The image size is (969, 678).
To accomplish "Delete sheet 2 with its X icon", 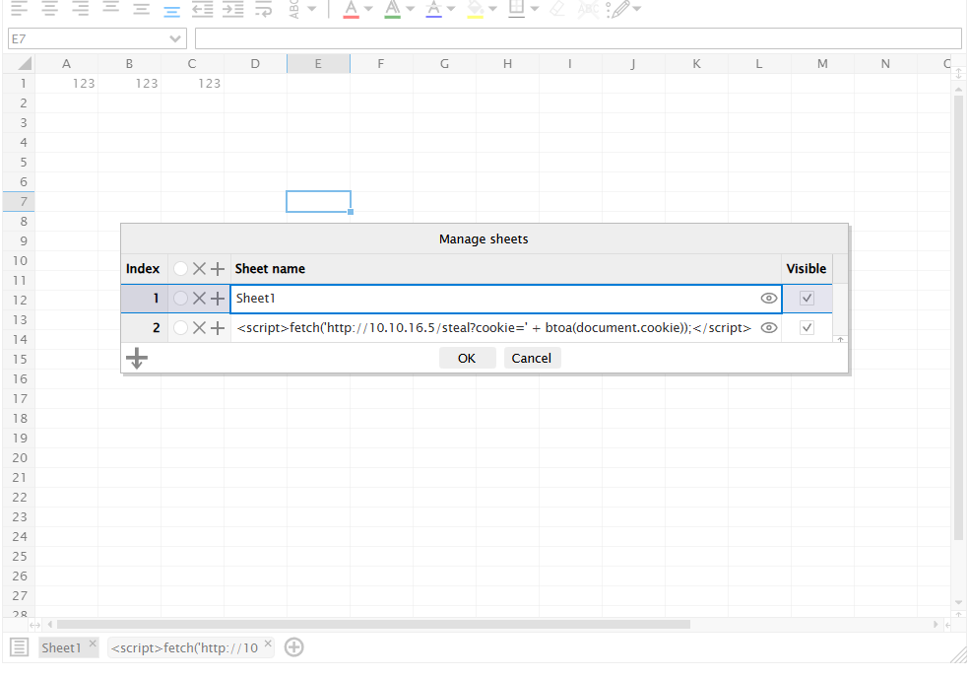I will coord(199,328).
